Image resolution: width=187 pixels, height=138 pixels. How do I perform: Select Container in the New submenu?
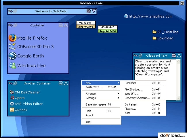tap(143, 105)
